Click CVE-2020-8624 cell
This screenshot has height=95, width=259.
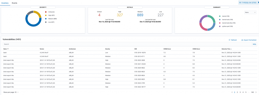pyautogui.click(x=140, y=75)
